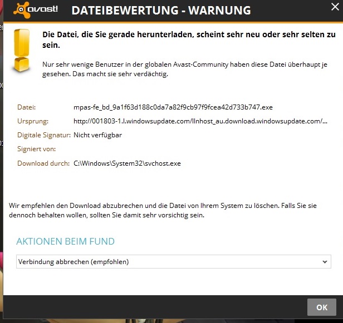
Task: Click the 'Download durch:' label
Action: pos(43,163)
